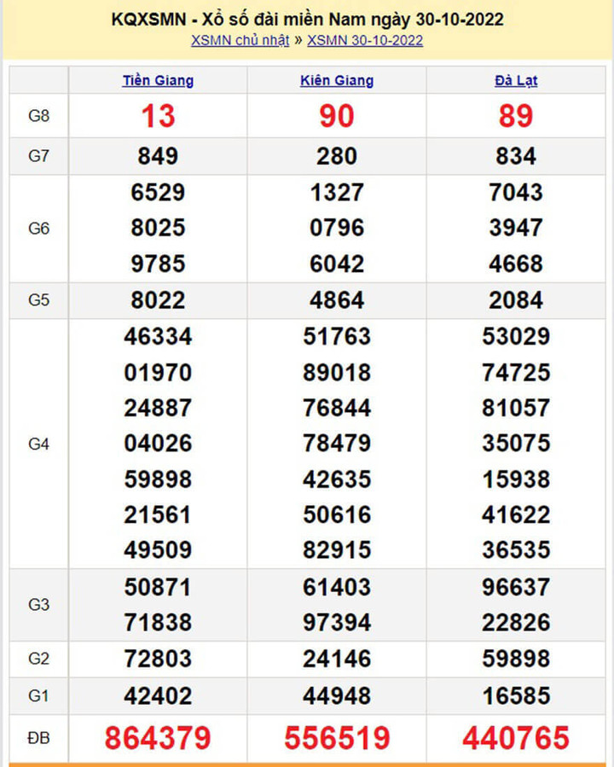Select the G8 result 89
Screen dimensions: 614x767
point(516,116)
